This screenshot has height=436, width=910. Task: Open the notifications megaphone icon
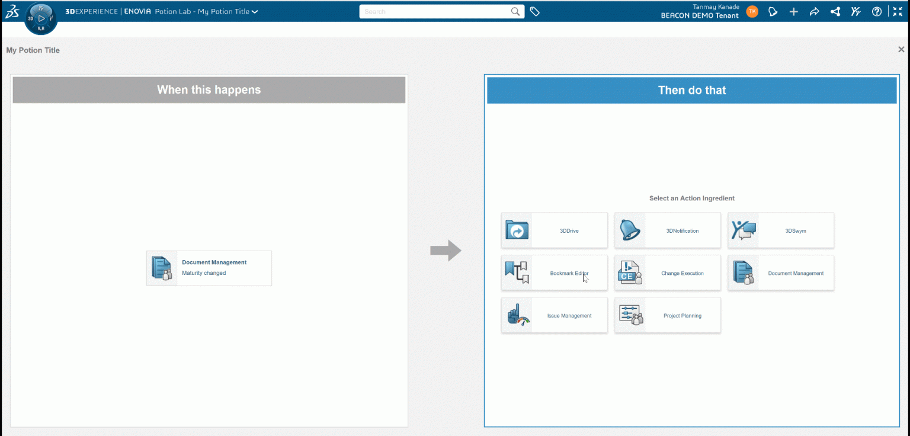[773, 11]
